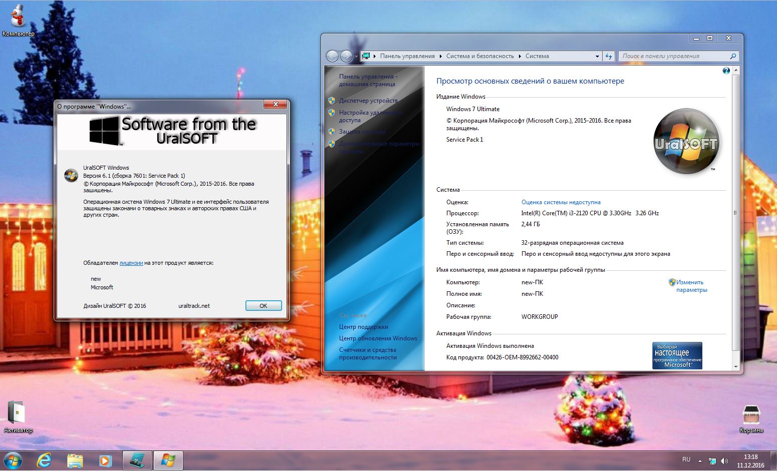Switch to Control Panel System taskbar button
The image size is (777, 471).
tap(137, 460)
